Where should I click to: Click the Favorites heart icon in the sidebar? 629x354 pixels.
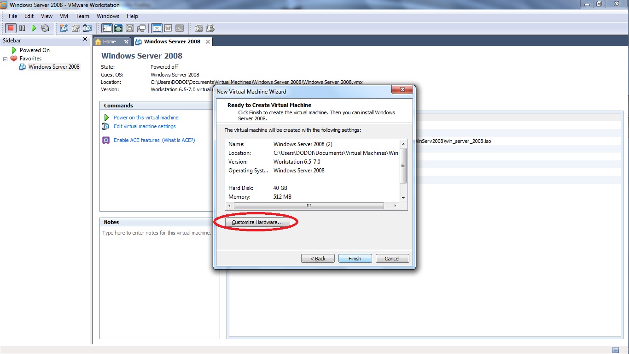coord(14,59)
